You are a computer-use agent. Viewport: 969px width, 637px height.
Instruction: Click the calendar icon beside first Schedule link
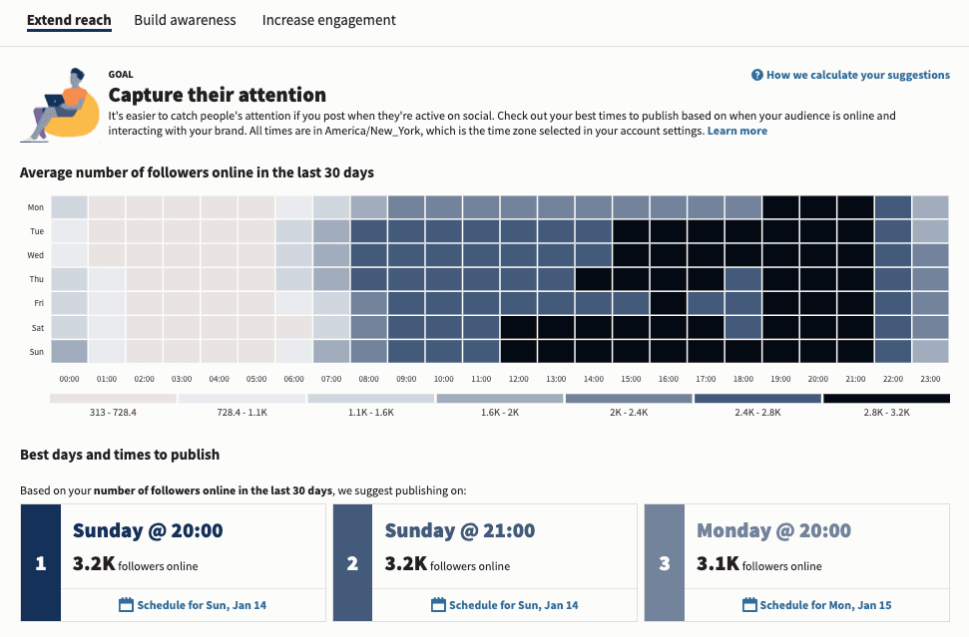tap(124, 604)
